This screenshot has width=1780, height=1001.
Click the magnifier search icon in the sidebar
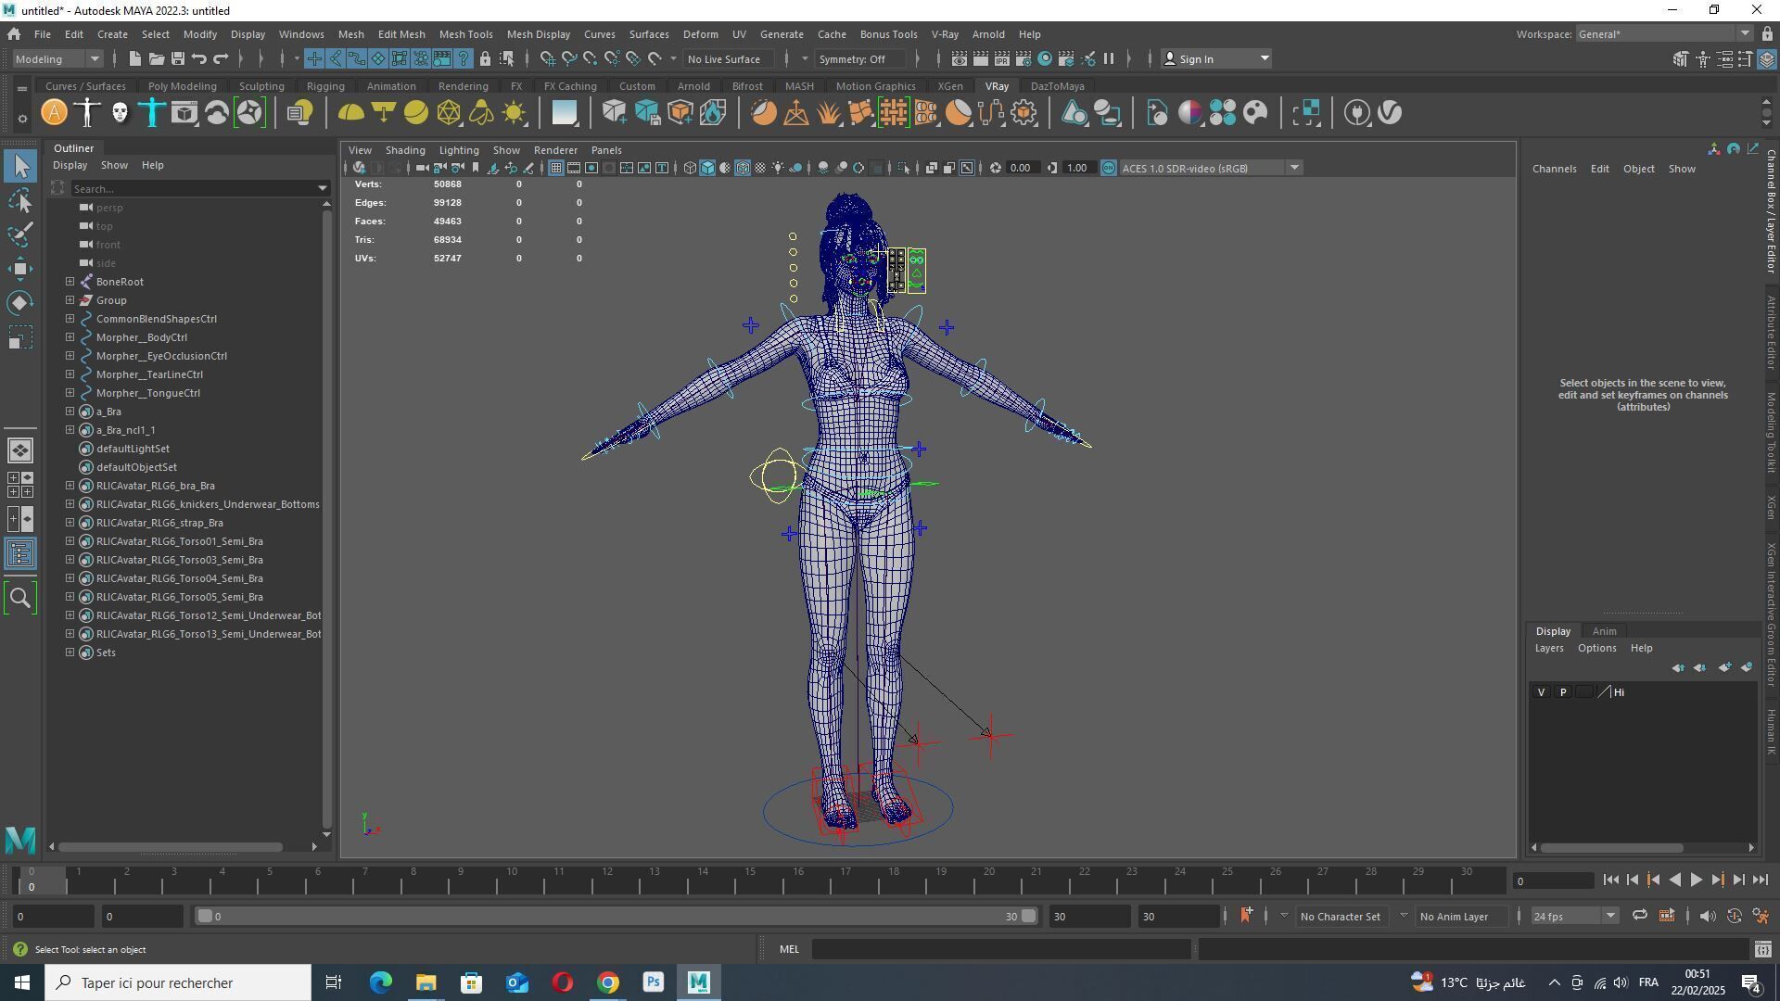click(20, 598)
